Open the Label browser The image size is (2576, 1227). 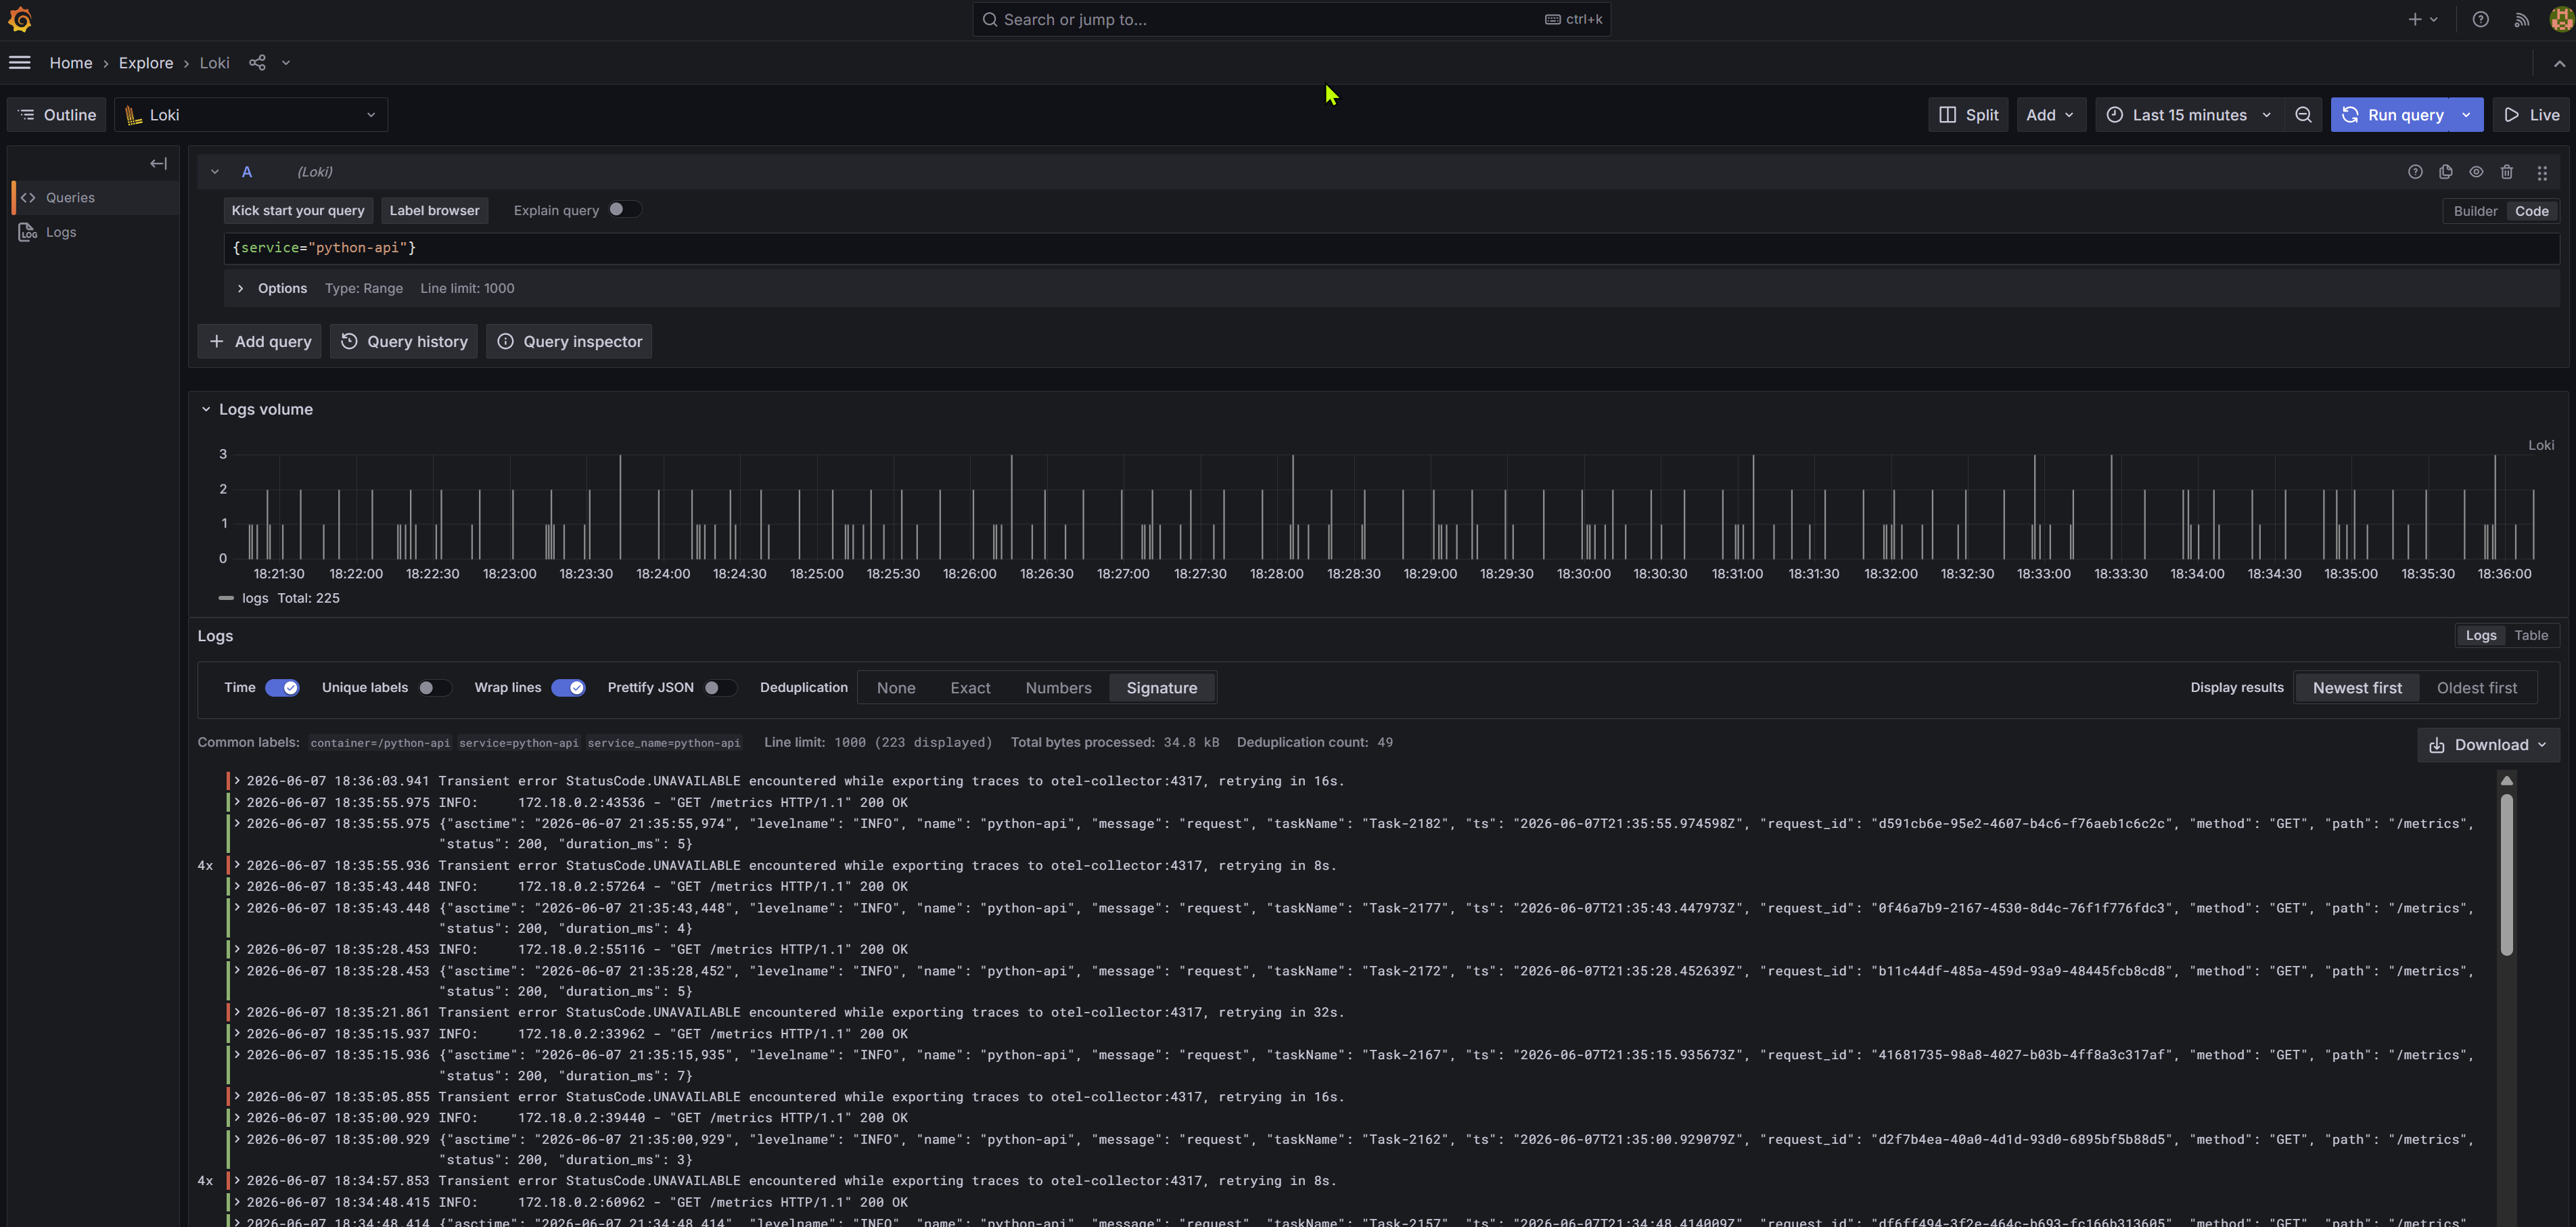[434, 210]
